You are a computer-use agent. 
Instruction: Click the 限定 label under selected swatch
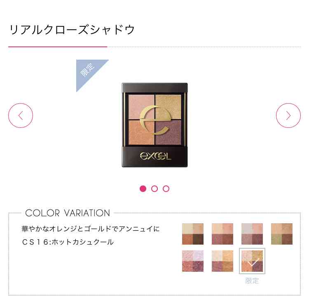(252, 281)
